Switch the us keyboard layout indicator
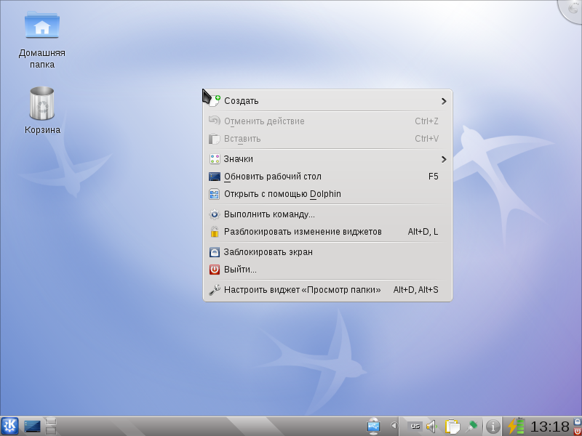The image size is (582, 436). pos(415,427)
